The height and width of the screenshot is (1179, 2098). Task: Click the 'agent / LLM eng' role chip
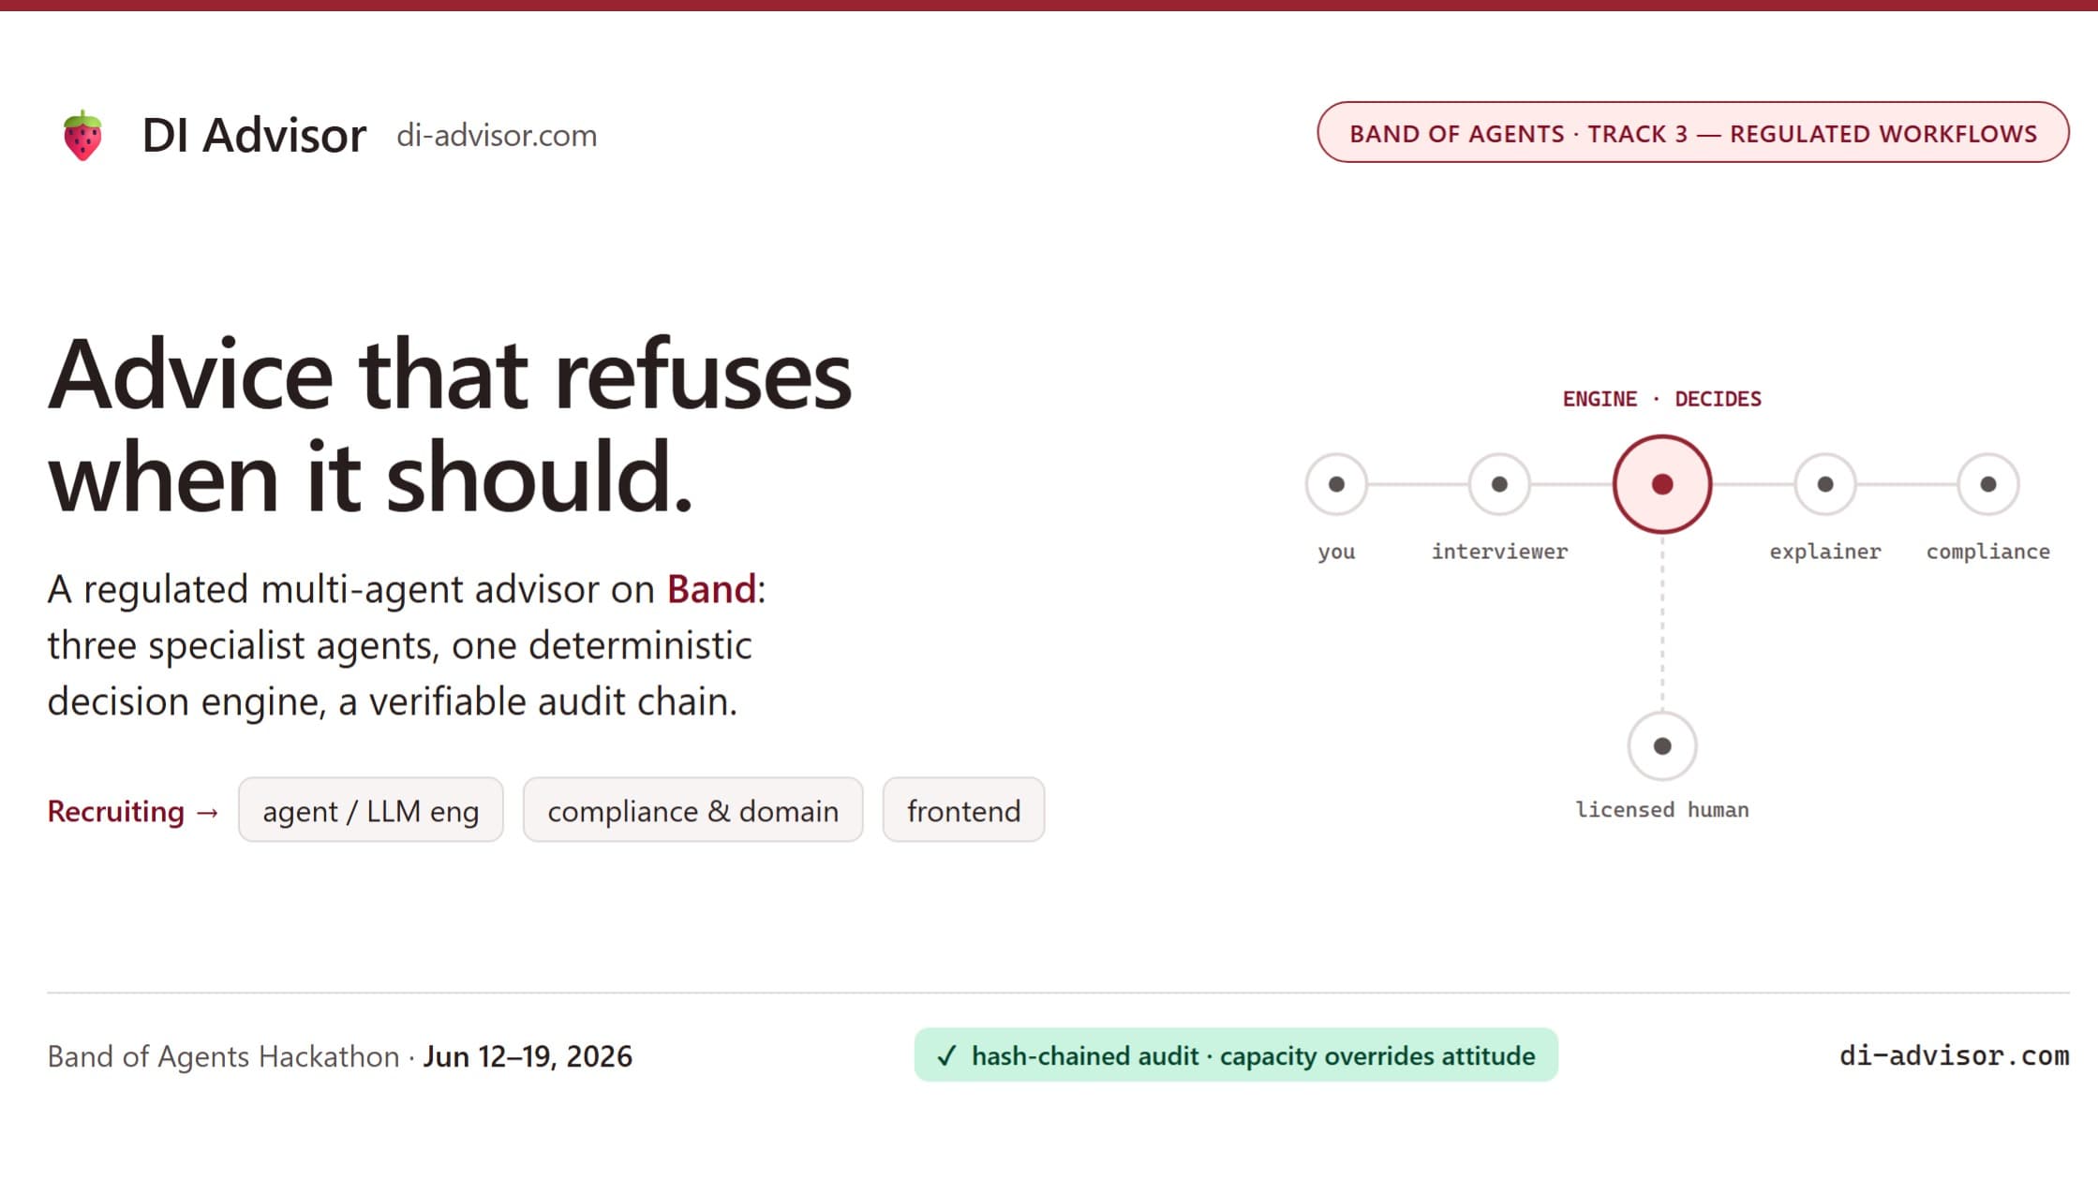pyautogui.click(x=371, y=810)
